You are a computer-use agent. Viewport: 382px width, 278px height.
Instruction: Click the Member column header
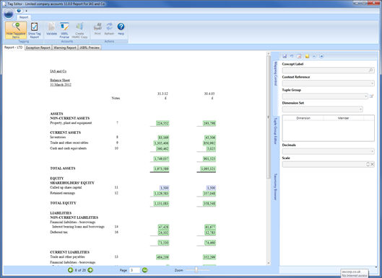(x=343, y=118)
